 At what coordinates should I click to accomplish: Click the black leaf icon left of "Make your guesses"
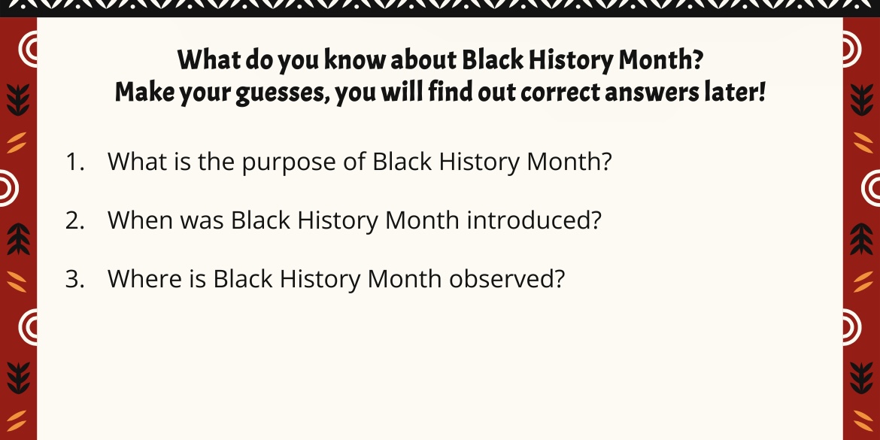pyautogui.click(x=19, y=100)
